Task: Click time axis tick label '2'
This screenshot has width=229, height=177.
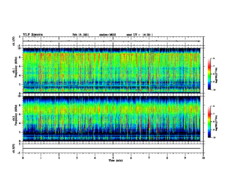Action: pyautogui.click(x=59, y=158)
